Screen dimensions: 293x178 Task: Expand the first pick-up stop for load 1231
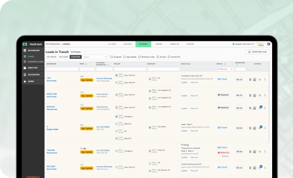click(x=116, y=76)
